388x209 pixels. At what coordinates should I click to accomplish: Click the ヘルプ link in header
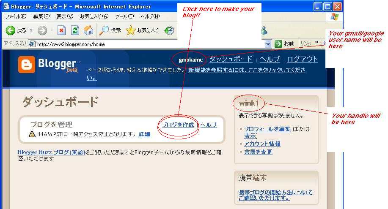(270, 59)
